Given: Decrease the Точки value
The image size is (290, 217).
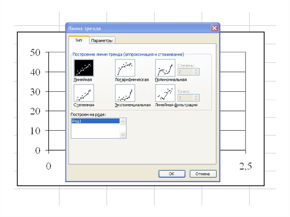Looking at the screenshot, I should pos(196,100).
